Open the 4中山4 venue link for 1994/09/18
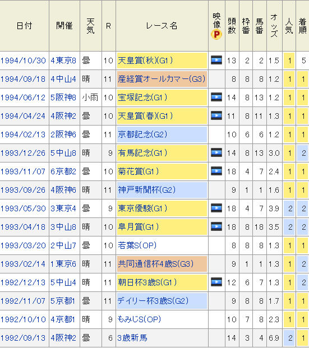The height and width of the screenshot is (348, 309). click(63, 79)
